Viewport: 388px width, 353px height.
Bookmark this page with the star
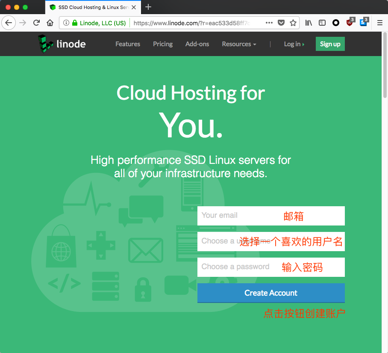pyautogui.click(x=293, y=23)
